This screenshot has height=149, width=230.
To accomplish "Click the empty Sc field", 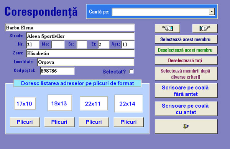I will click(x=82, y=45).
